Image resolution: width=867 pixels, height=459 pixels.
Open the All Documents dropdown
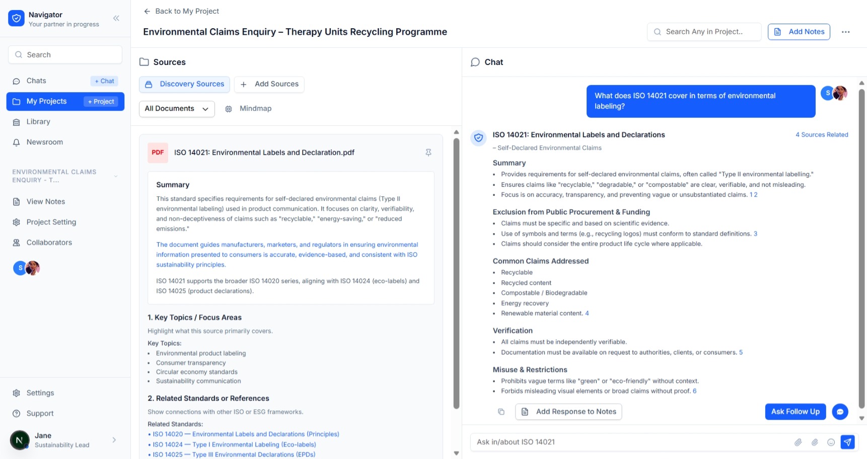(176, 109)
